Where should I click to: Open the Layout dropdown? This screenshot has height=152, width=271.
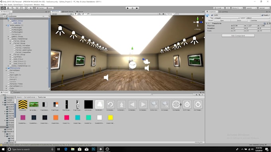point(264,8)
